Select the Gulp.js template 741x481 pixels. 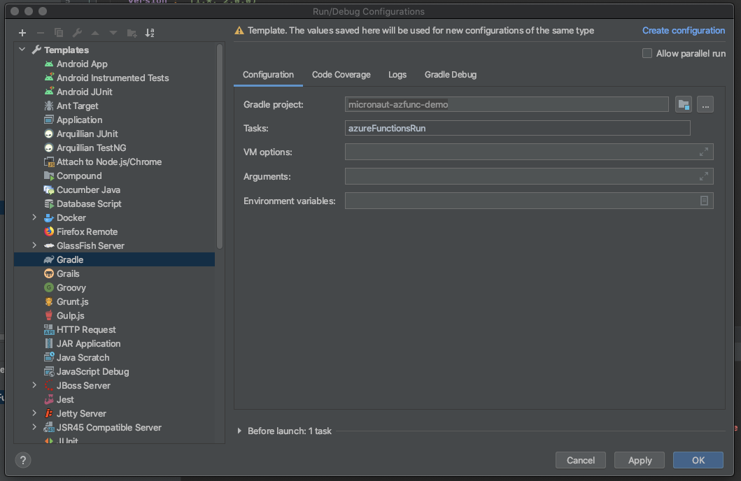pos(71,316)
